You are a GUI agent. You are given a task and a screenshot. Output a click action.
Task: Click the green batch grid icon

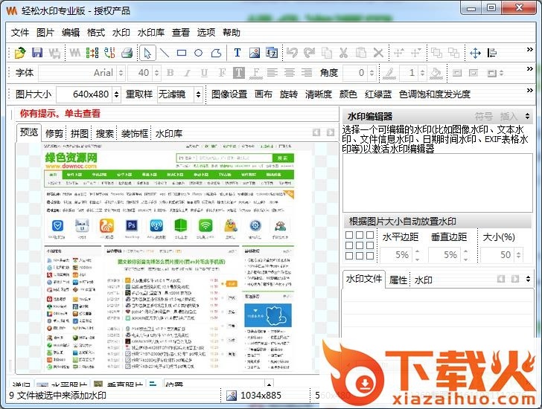[x=92, y=53]
